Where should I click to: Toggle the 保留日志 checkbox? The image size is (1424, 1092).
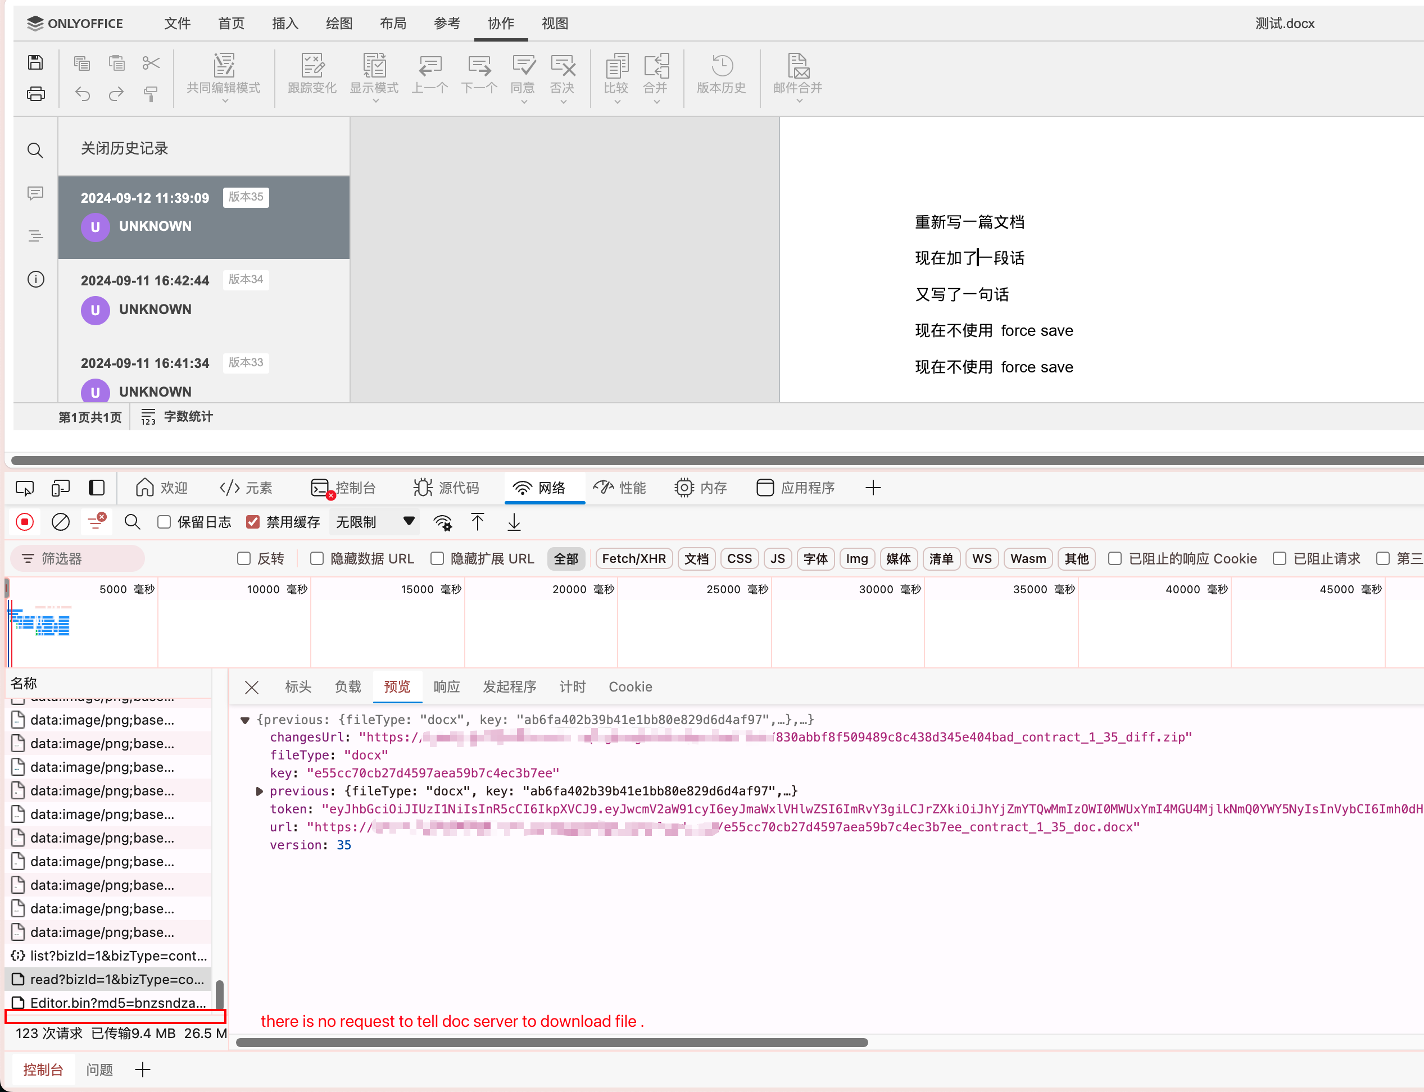point(165,522)
